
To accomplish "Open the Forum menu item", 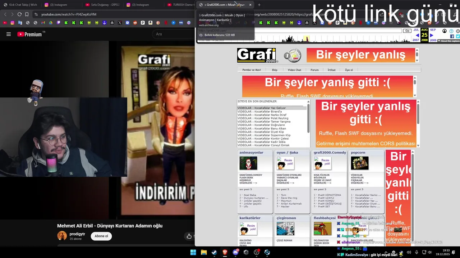I will [314, 70].
